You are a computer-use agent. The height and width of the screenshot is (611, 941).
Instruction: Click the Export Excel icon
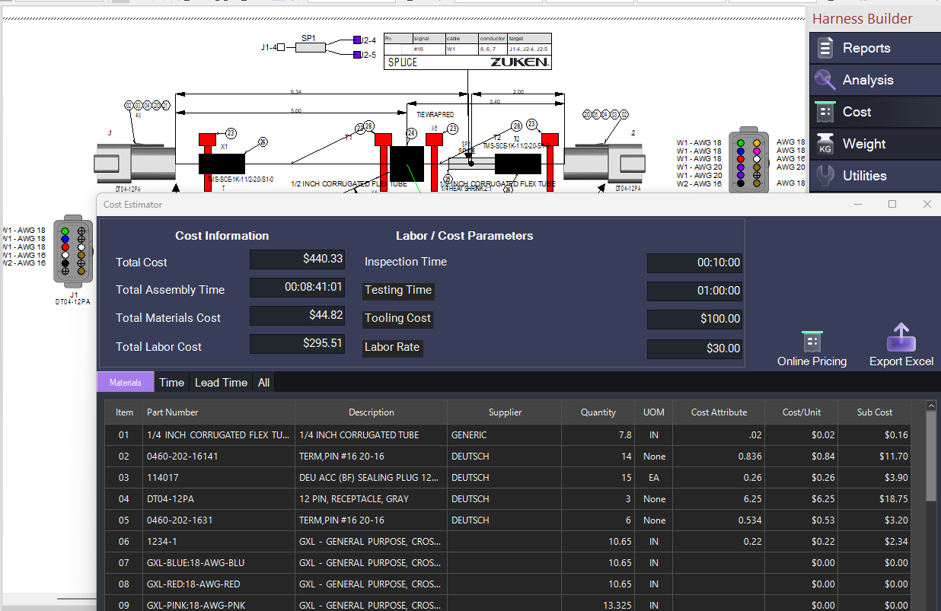tap(901, 339)
